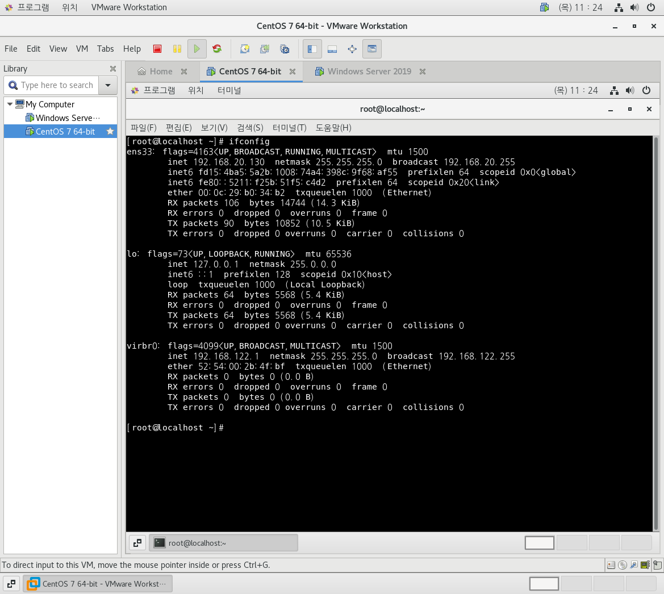The image size is (664, 594).
Task: Close the CentOS 7 64-bit tab
Action: [293, 72]
